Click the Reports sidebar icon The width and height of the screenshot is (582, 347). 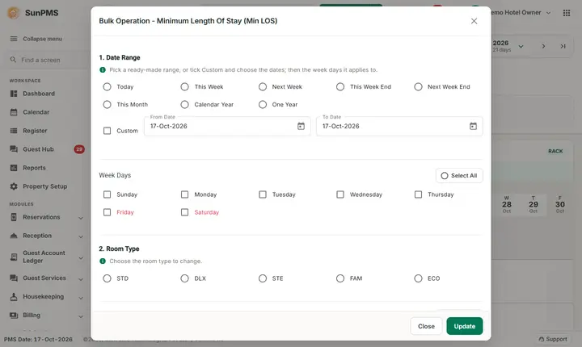tap(14, 168)
